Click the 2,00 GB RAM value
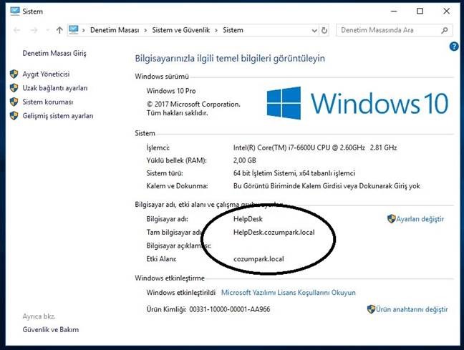The image size is (464, 350). pyautogui.click(x=245, y=160)
